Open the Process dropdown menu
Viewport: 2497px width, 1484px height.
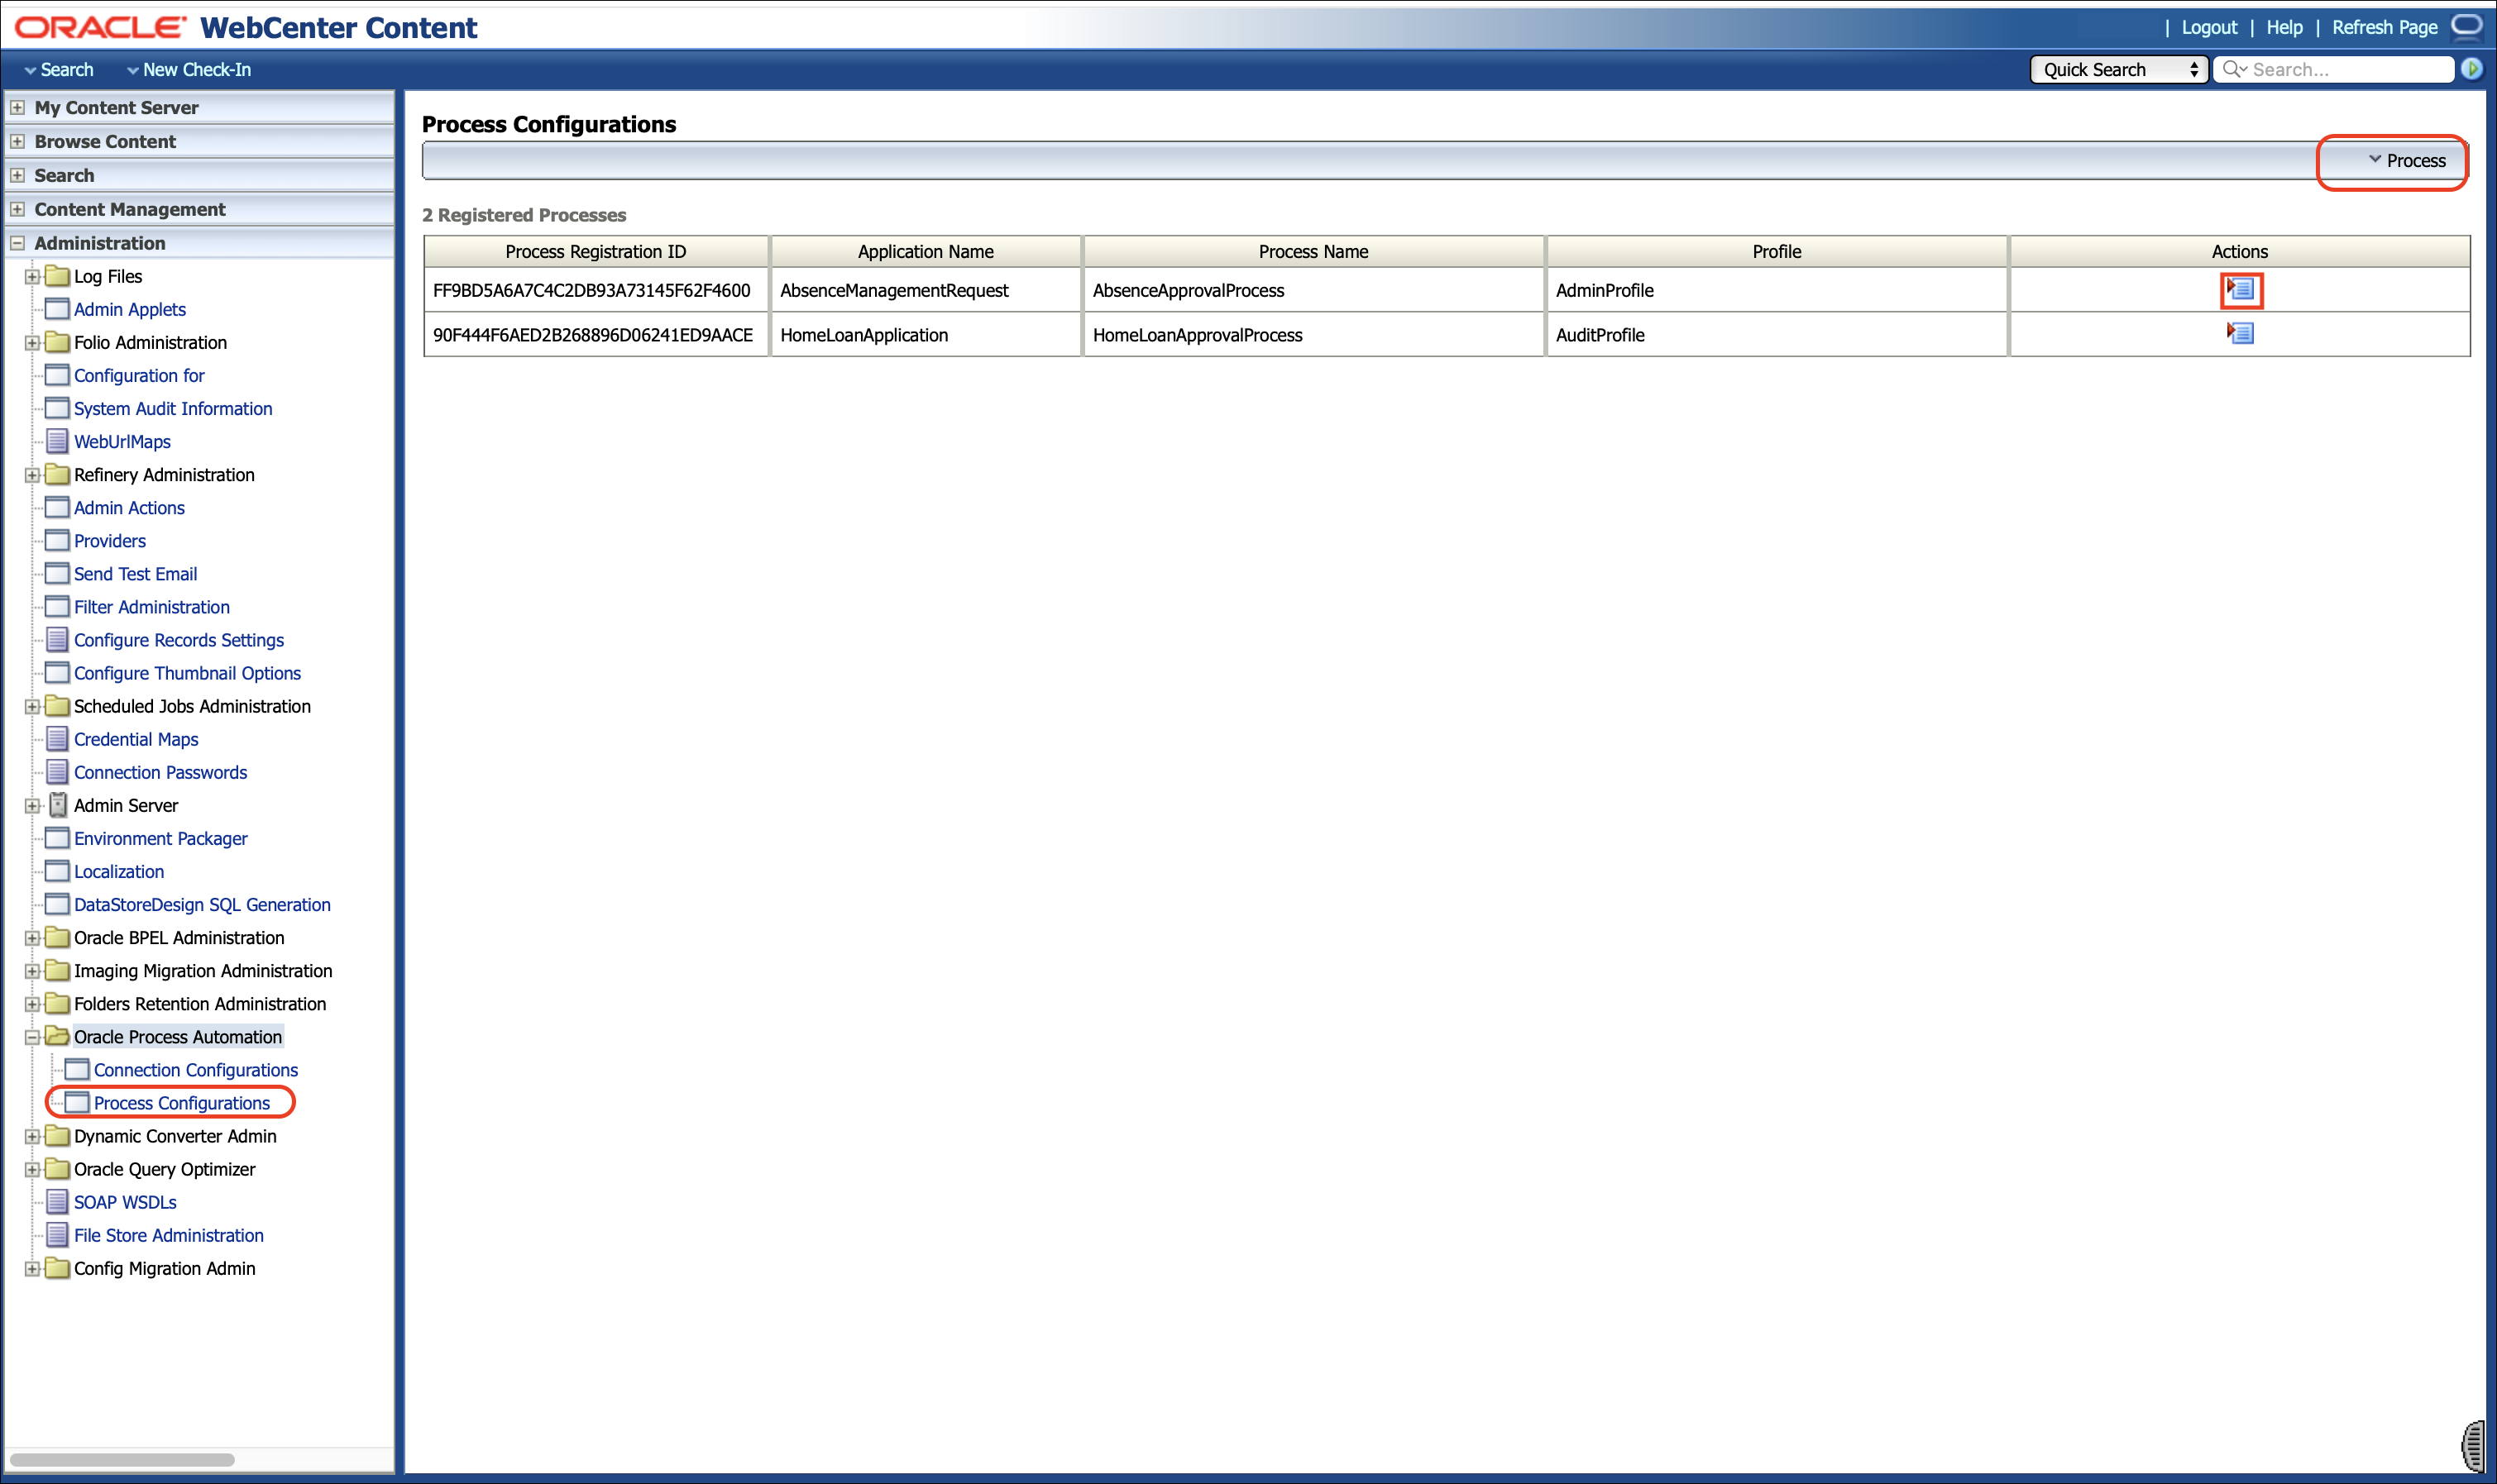pos(2406,160)
